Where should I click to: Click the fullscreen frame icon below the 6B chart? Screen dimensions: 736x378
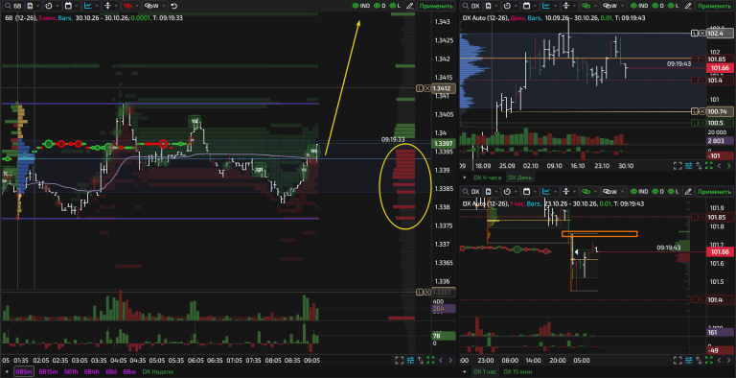pos(400,360)
